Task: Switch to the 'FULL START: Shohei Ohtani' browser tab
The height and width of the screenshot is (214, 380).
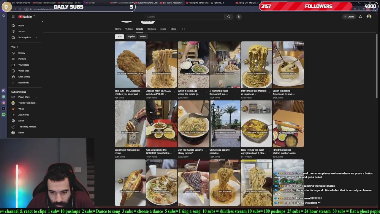Action: pyautogui.click(x=147, y=3)
